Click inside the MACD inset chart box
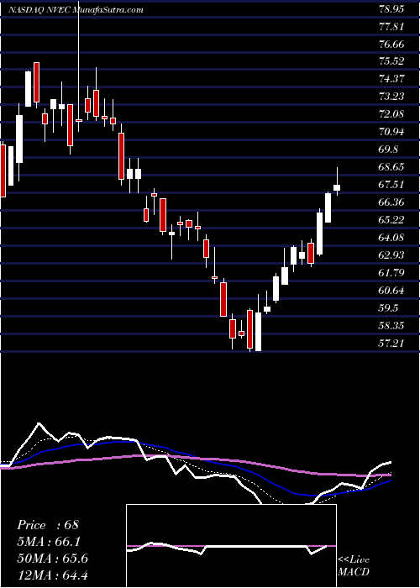This screenshot has width=420, height=588. (231, 546)
